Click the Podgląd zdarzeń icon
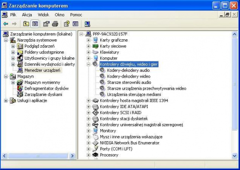The width and height of the screenshot is (240, 170). pyautogui.click(x=20, y=46)
